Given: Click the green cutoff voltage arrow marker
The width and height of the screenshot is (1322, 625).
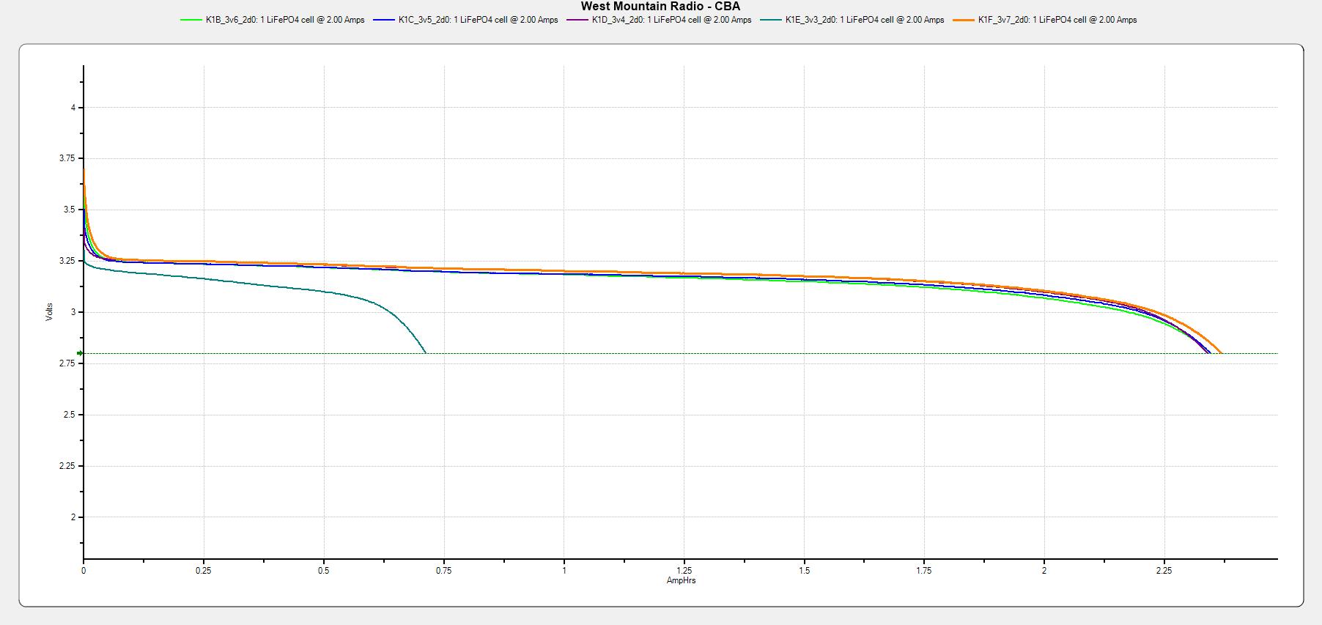Looking at the screenshot, I should pyautogui.click(x=80, y=353).
